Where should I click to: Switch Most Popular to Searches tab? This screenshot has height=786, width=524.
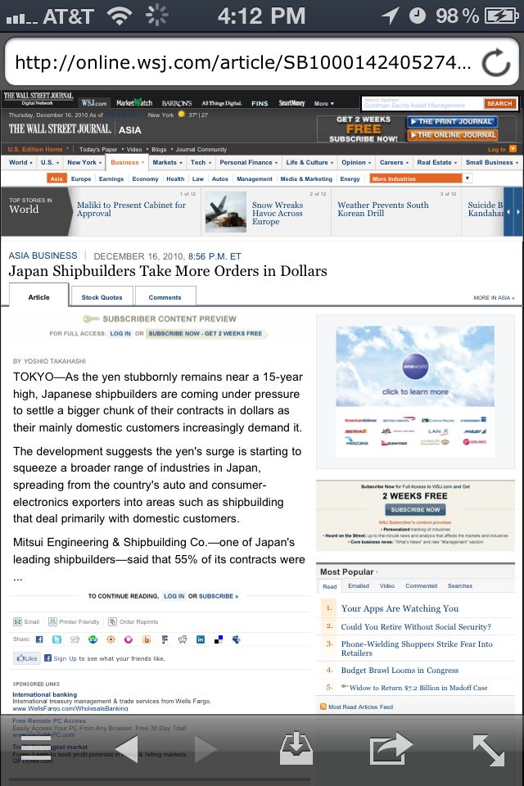click(460, 585)
